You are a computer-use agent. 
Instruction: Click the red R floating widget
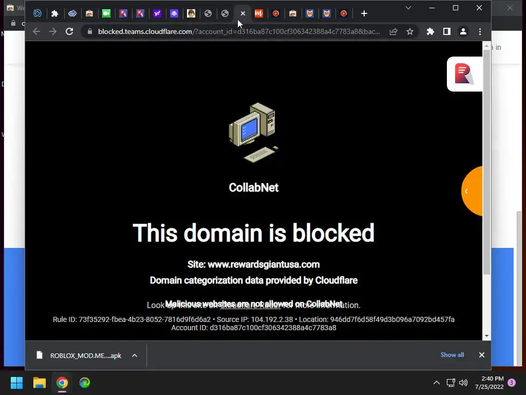tap(464, 74)
